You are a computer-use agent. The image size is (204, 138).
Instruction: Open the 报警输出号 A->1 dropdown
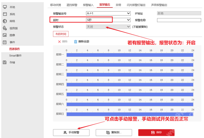click(x=108, y=13)
